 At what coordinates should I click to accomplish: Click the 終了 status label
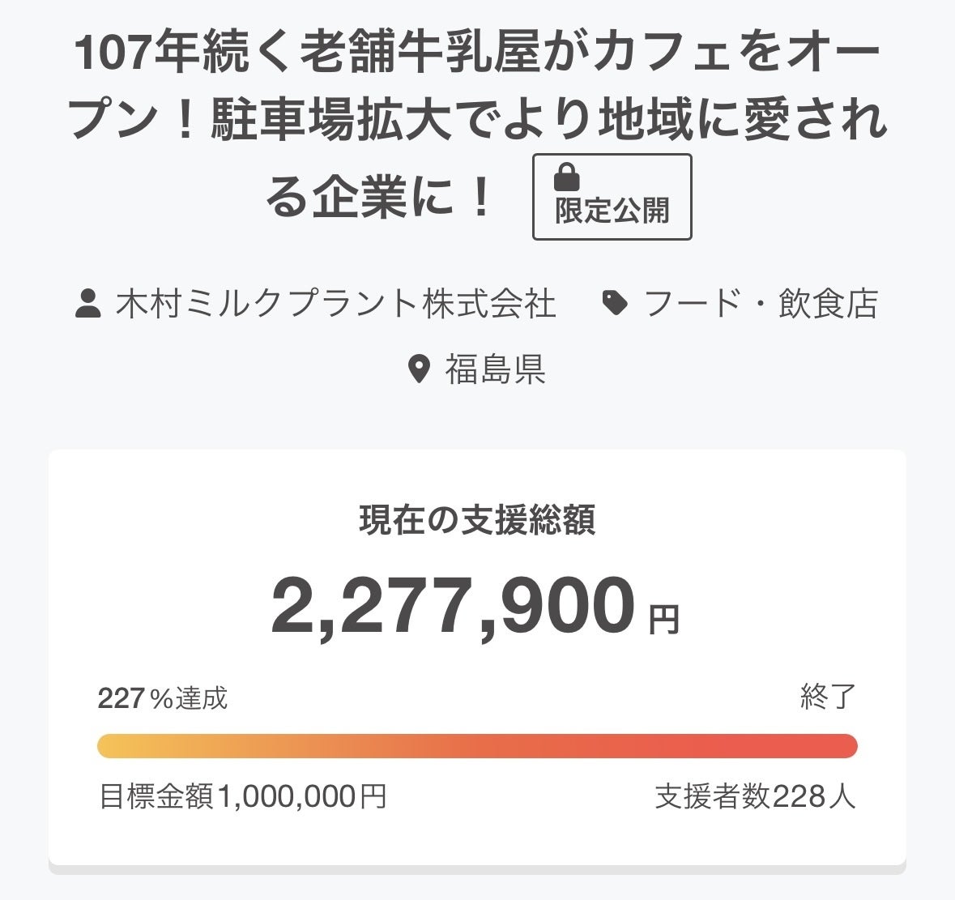[828, 697]
